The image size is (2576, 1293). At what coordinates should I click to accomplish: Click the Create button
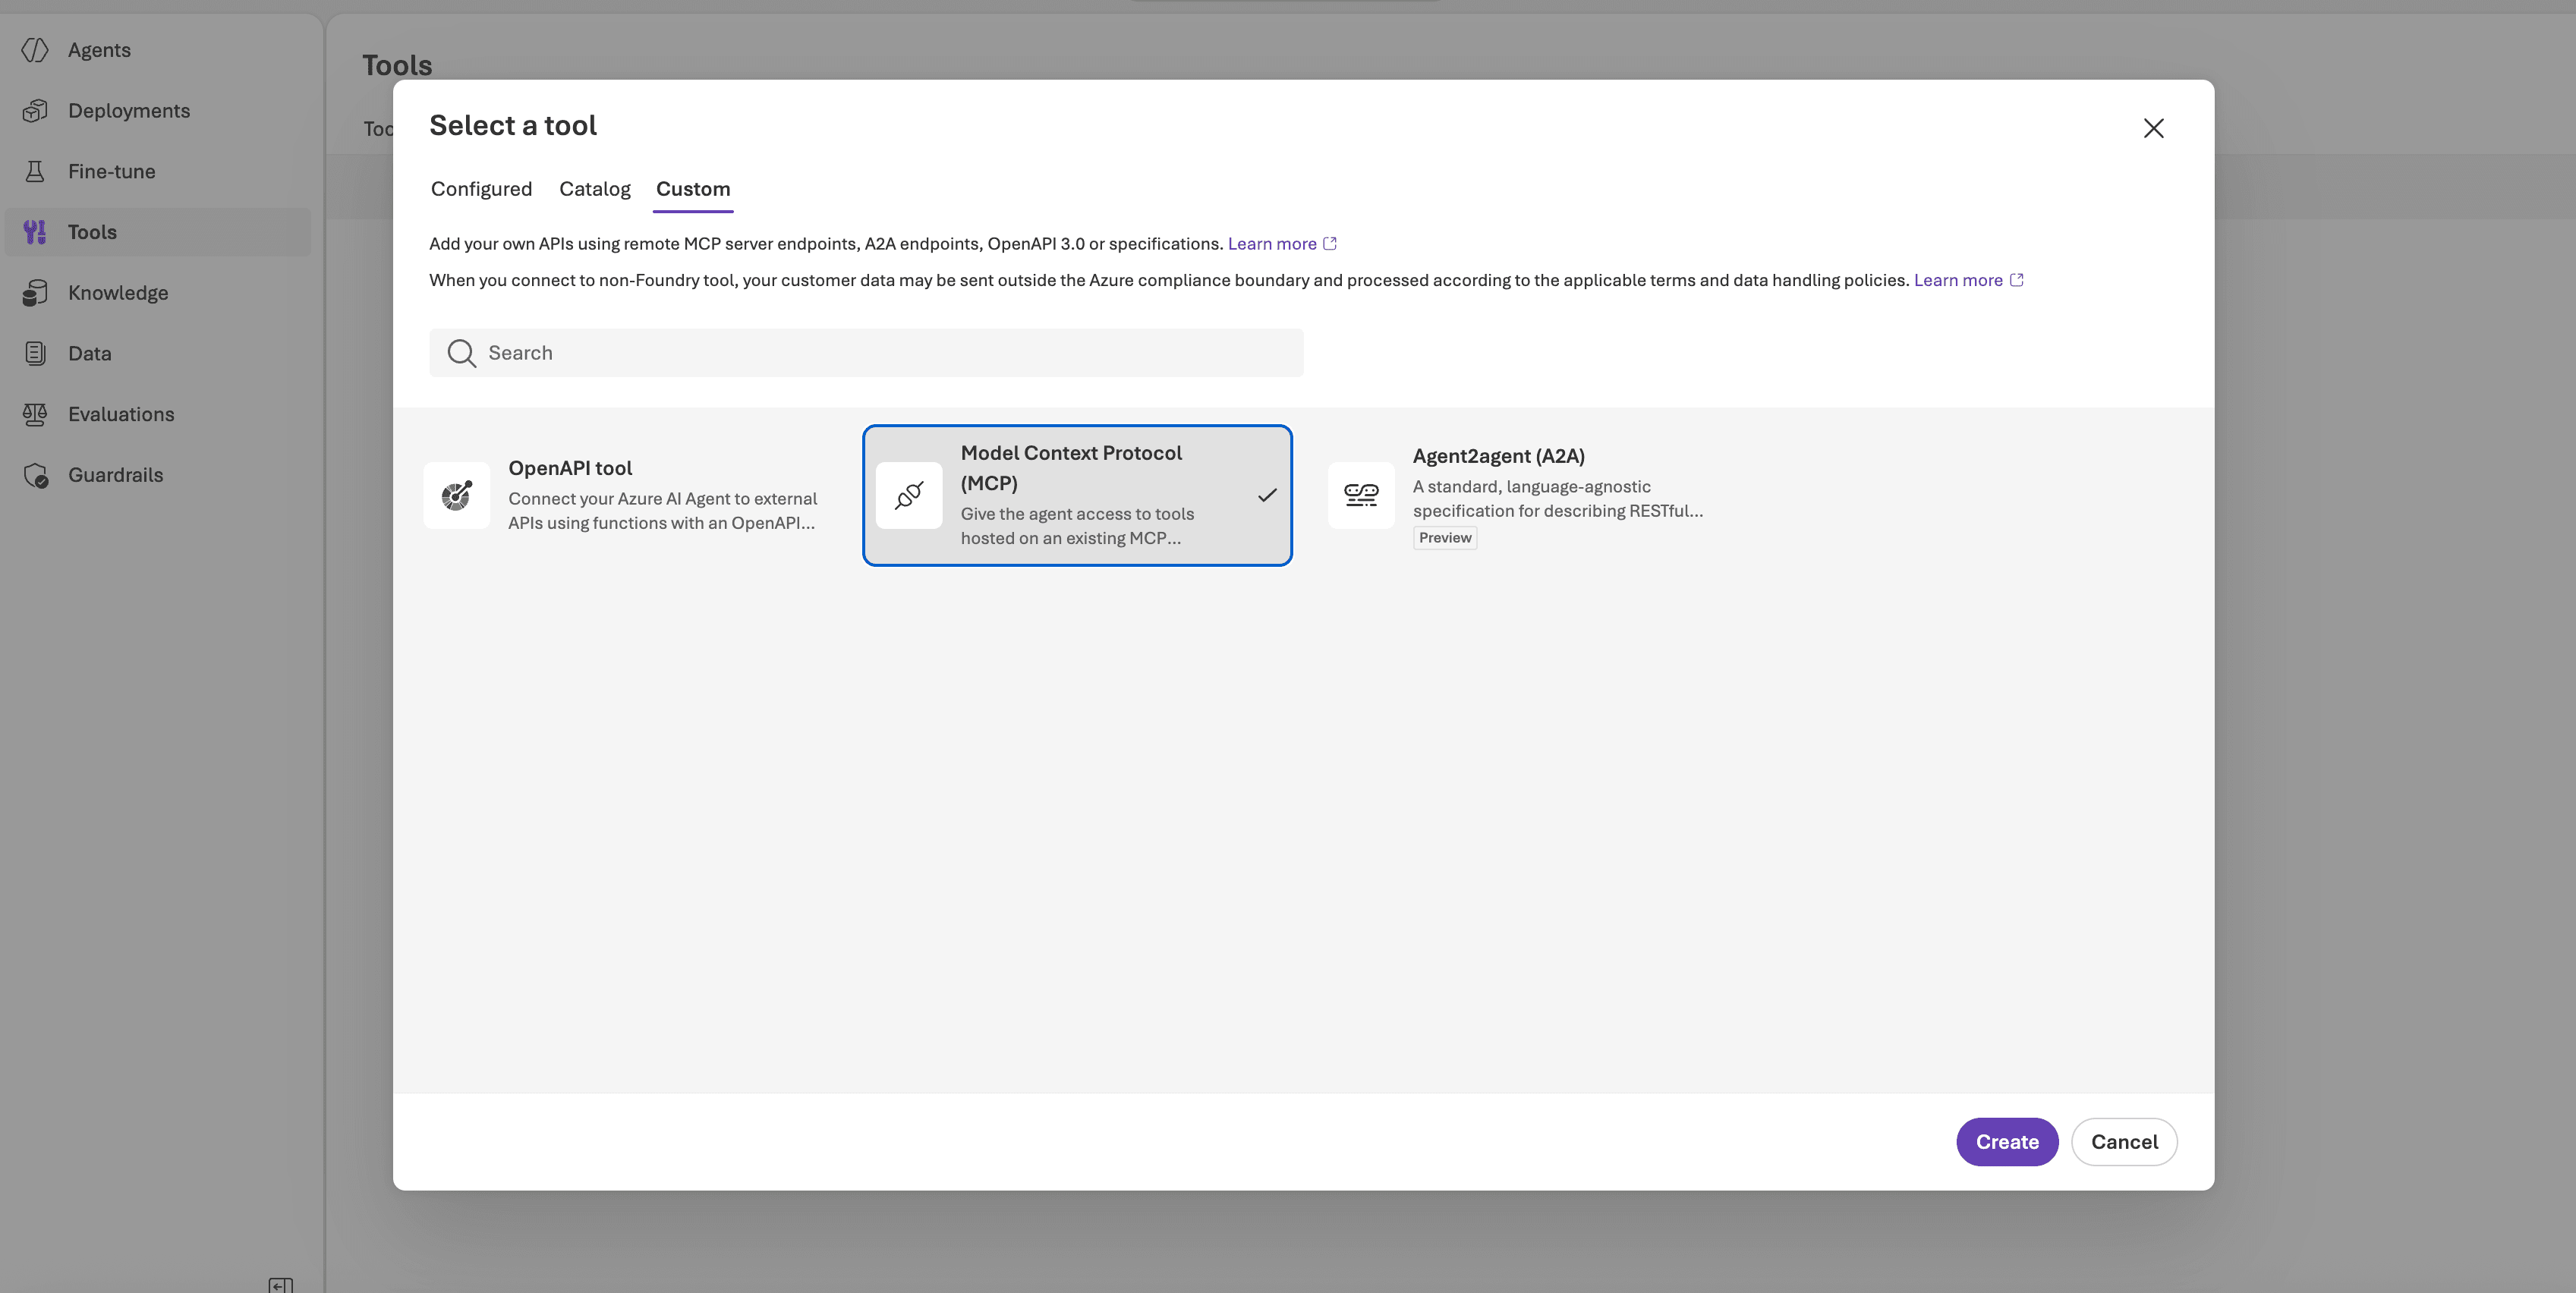[2007, 1142]
